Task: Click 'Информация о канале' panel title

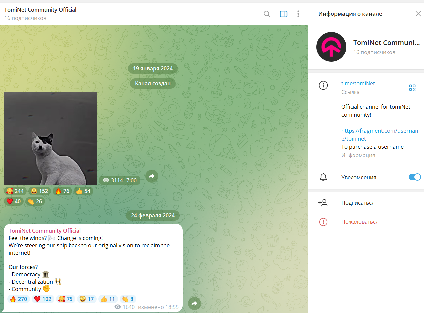Action: coord(350,14)
